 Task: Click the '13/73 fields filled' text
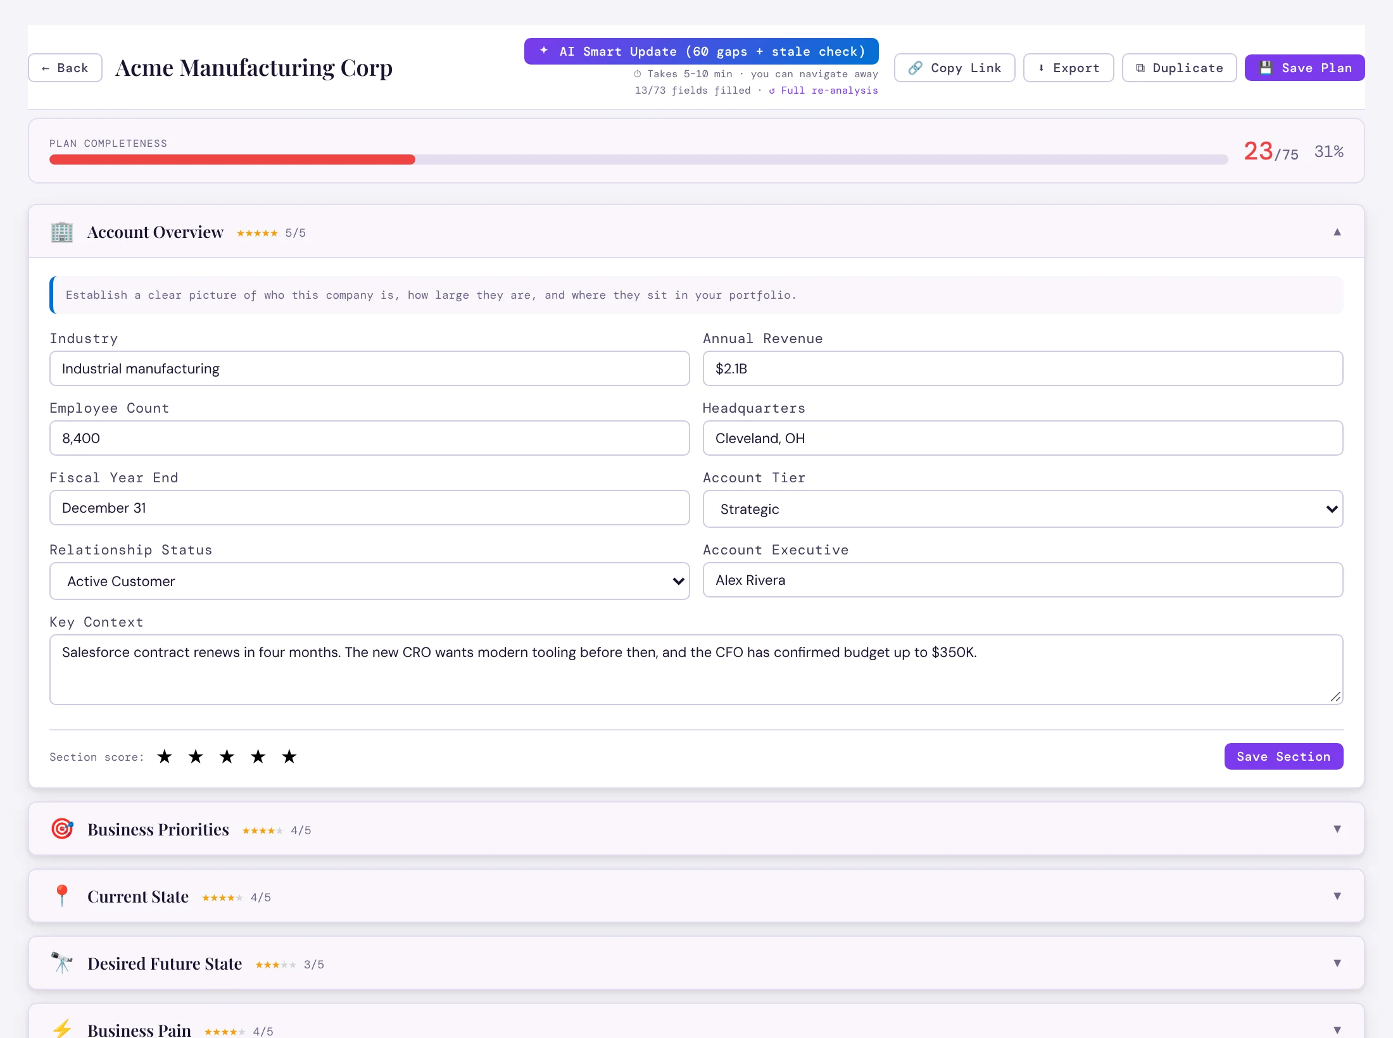click(693, 91)
